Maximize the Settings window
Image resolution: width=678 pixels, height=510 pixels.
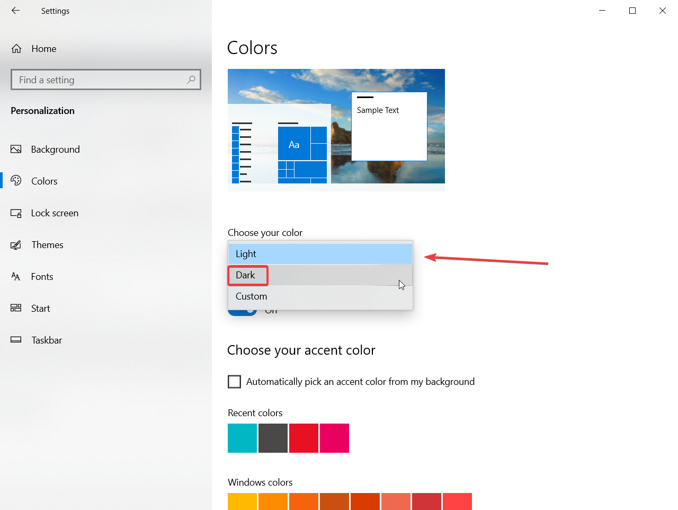click(x=632, y=11)
